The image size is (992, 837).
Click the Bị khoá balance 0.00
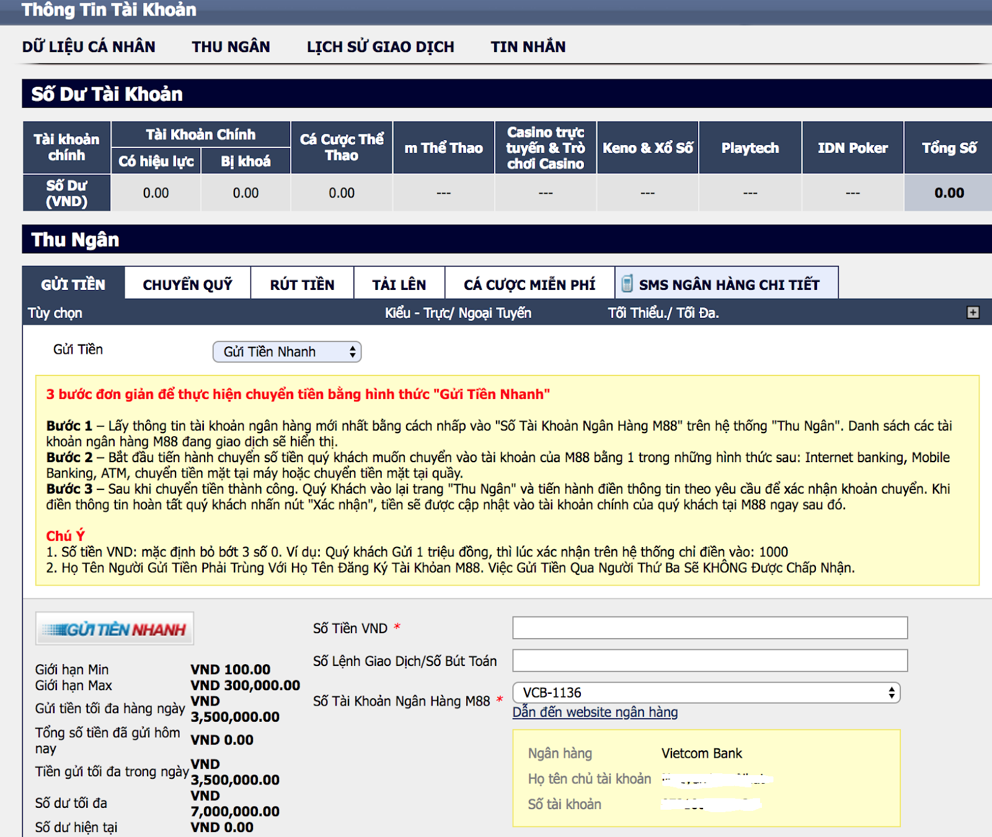click(x=246, y=193)
